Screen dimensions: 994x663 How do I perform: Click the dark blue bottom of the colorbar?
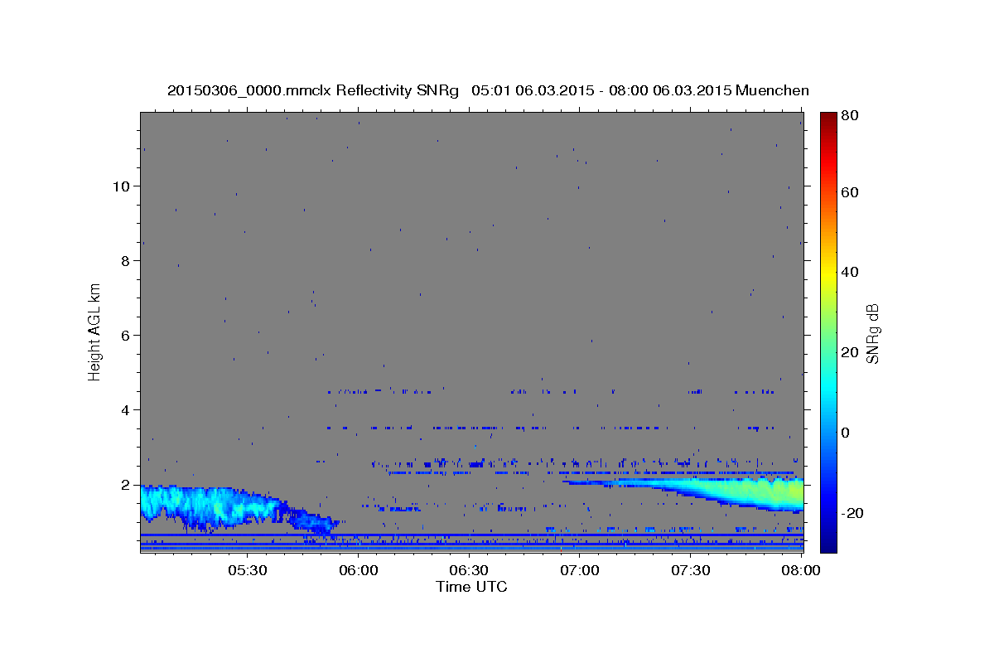coord(828,543)
